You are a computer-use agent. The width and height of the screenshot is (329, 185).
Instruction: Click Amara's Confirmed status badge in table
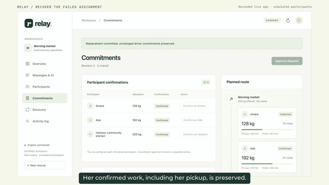pyautogui.click(x=162, y=106)
